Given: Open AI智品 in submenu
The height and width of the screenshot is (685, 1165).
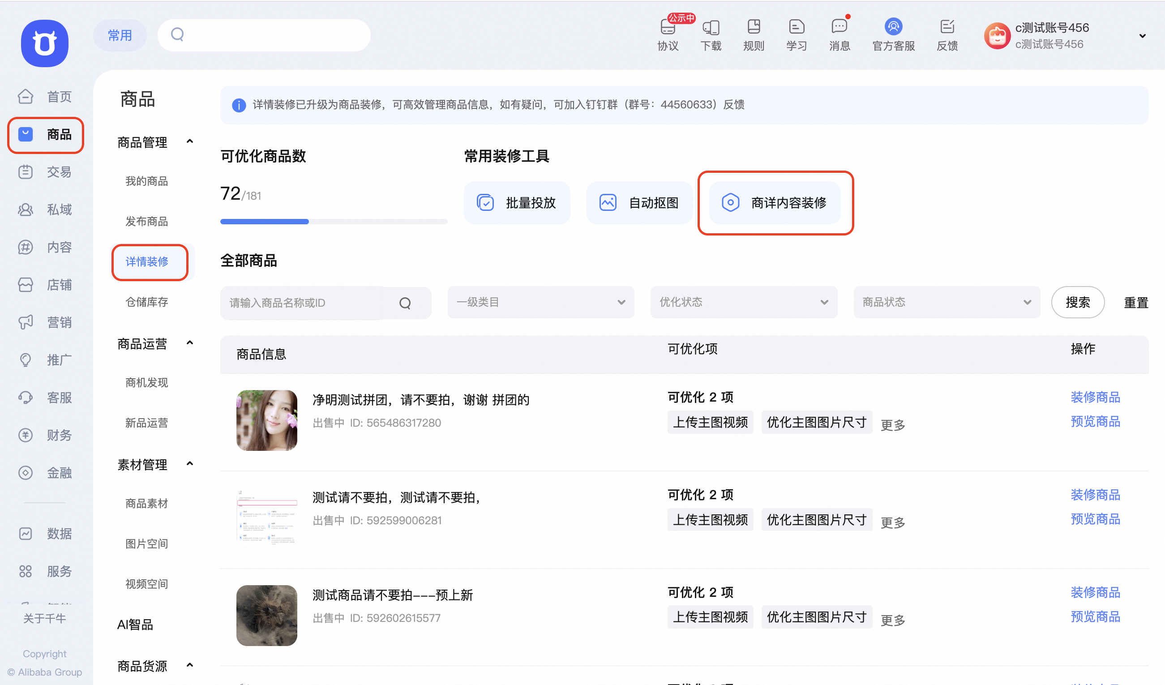Looking at the screenshot, I should tap(135, 625).
